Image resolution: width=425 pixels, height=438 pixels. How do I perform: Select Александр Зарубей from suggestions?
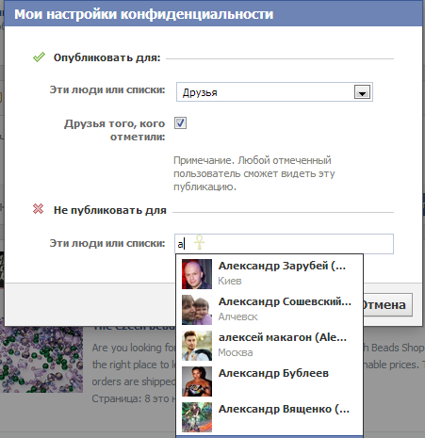coord(270,274)
